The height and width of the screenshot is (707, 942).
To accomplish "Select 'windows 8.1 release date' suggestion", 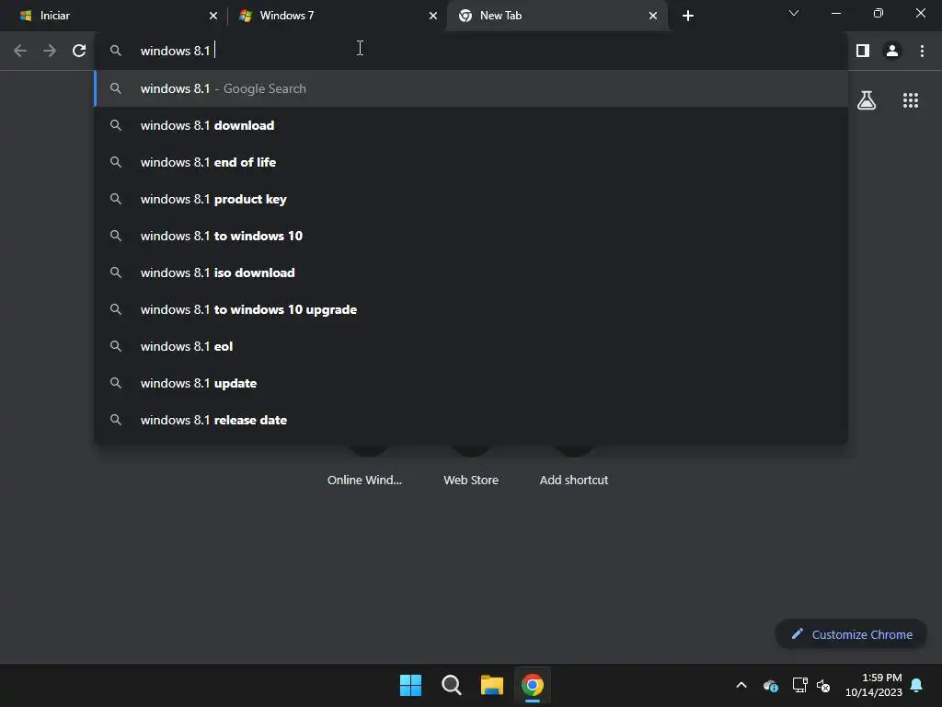I will click(x=472, y=420).
